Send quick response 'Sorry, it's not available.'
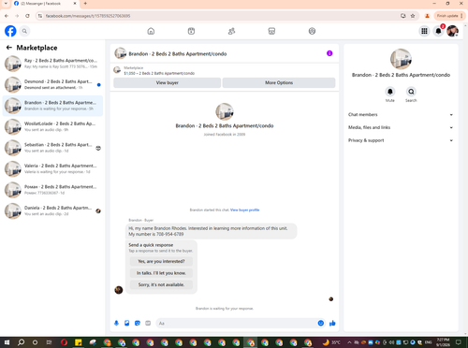 161,284
